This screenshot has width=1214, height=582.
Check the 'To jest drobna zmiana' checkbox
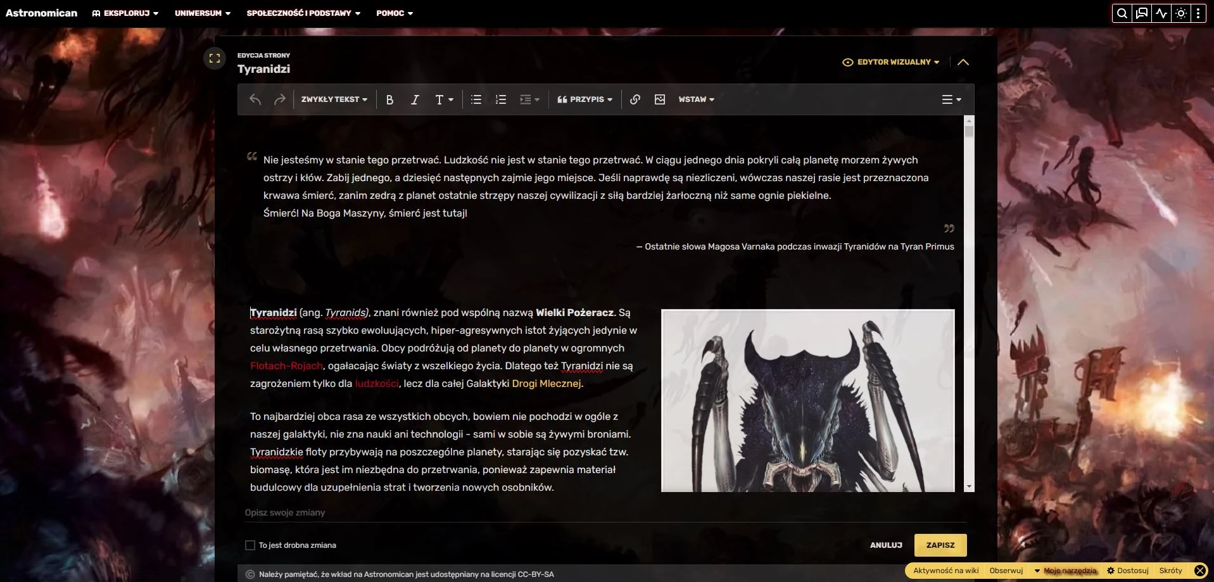(x=250, y=545)
